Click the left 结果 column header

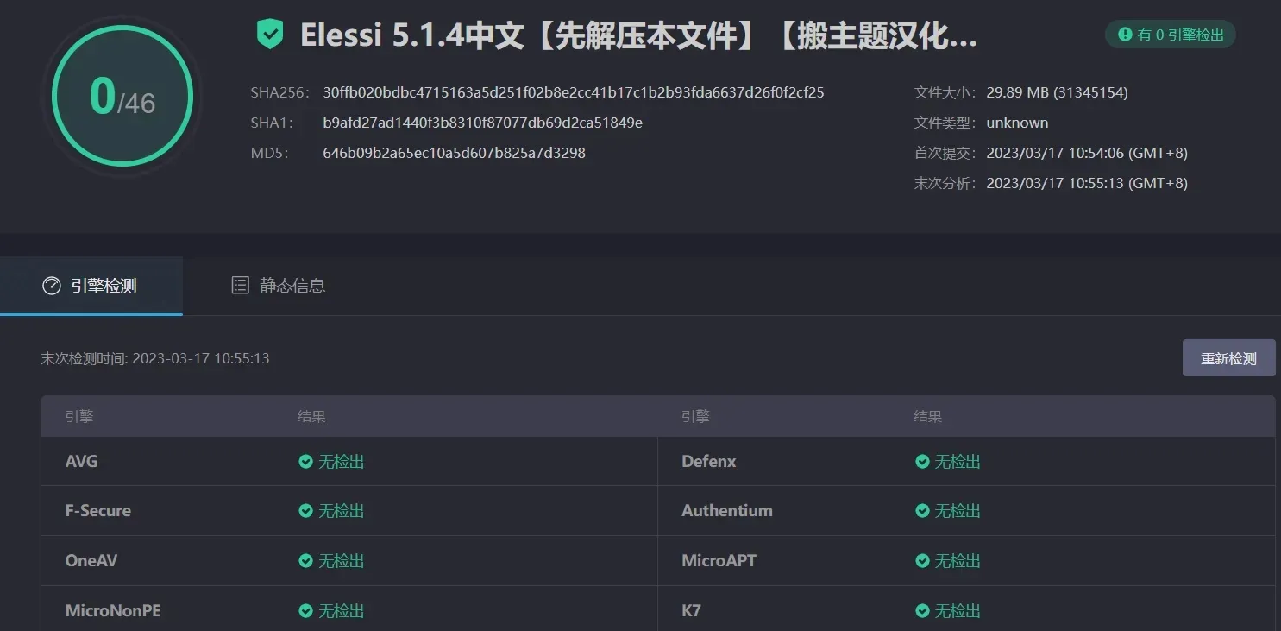coord(311,417)
